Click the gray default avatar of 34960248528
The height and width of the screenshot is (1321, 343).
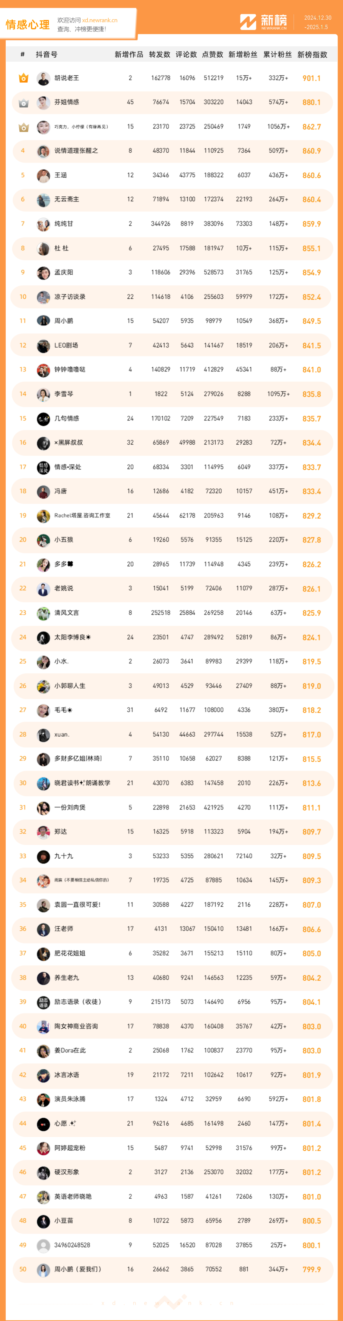click(43, 1245)
